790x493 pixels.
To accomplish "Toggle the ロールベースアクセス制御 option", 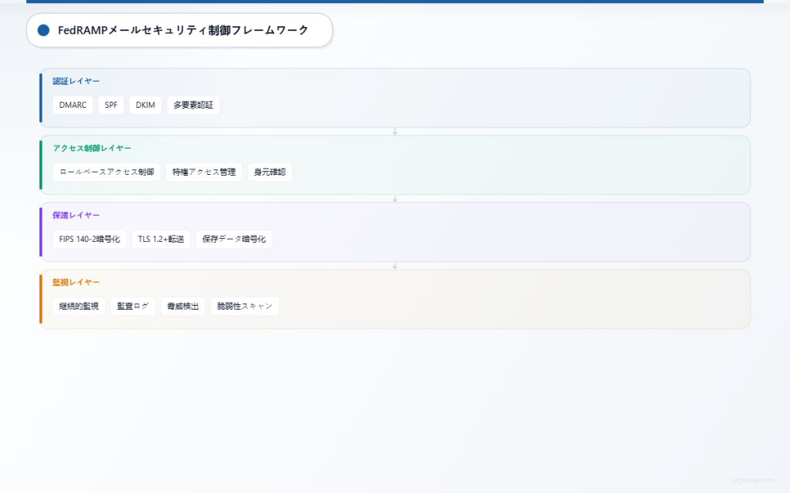I will click(106, 172).
